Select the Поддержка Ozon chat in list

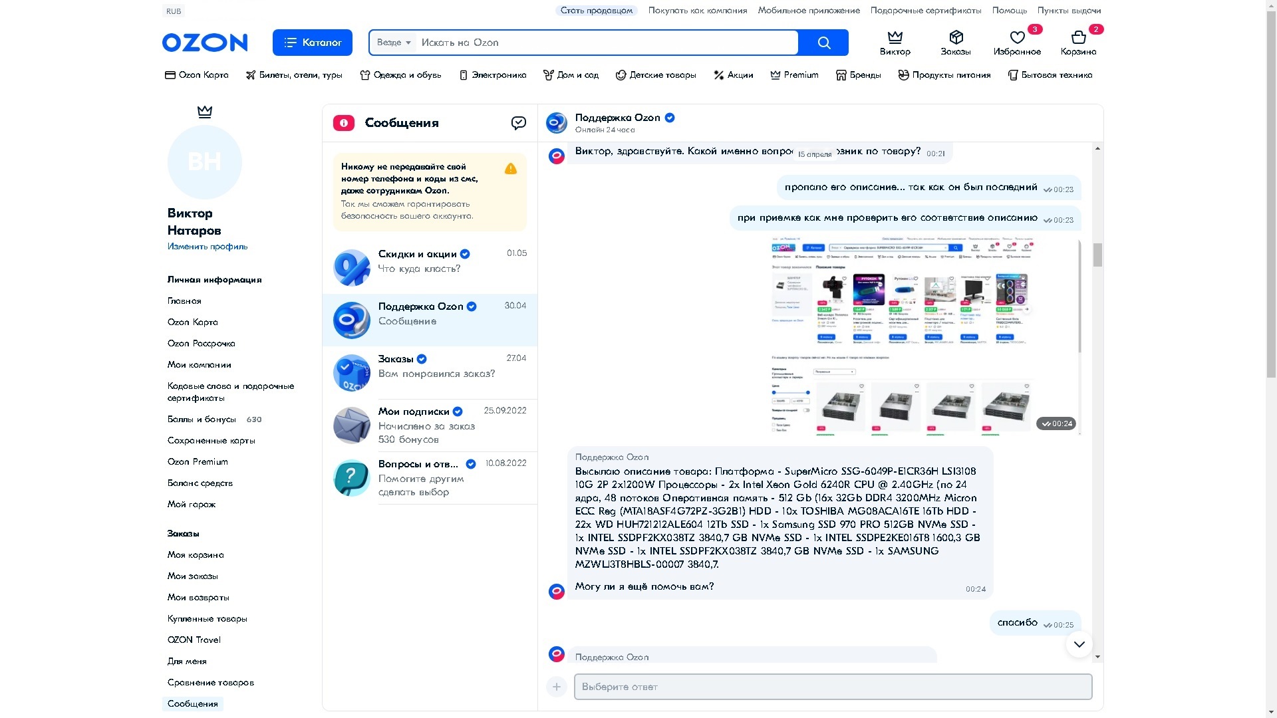point(430,320)
